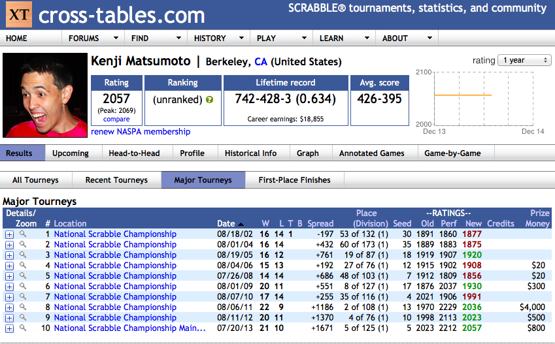Show the First-Place Finishes sub-tab

pos(294,180)
